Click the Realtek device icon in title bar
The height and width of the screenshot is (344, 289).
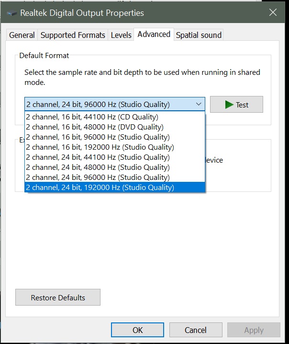coord(11,13)
